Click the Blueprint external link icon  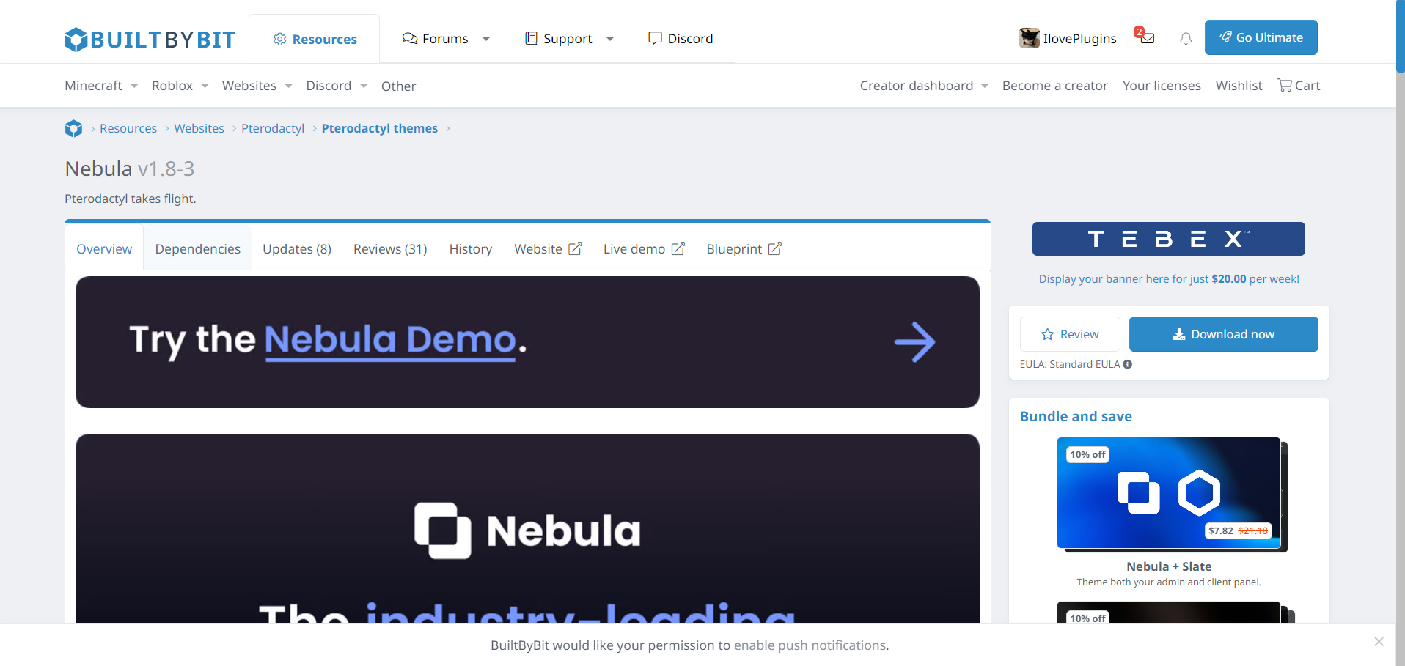click(775, 248)
